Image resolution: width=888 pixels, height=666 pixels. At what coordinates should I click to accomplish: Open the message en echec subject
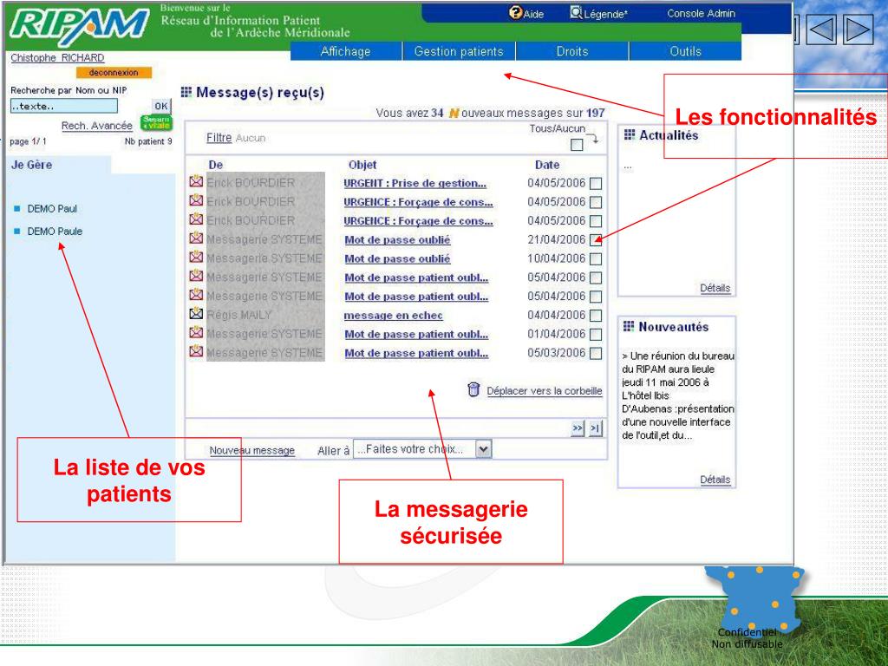point(394,316)
